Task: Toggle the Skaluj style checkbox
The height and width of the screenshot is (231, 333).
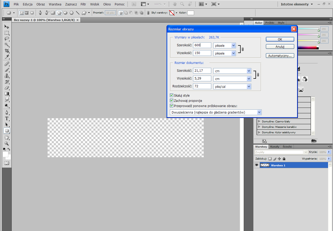Action: click(x=171, y=95)
